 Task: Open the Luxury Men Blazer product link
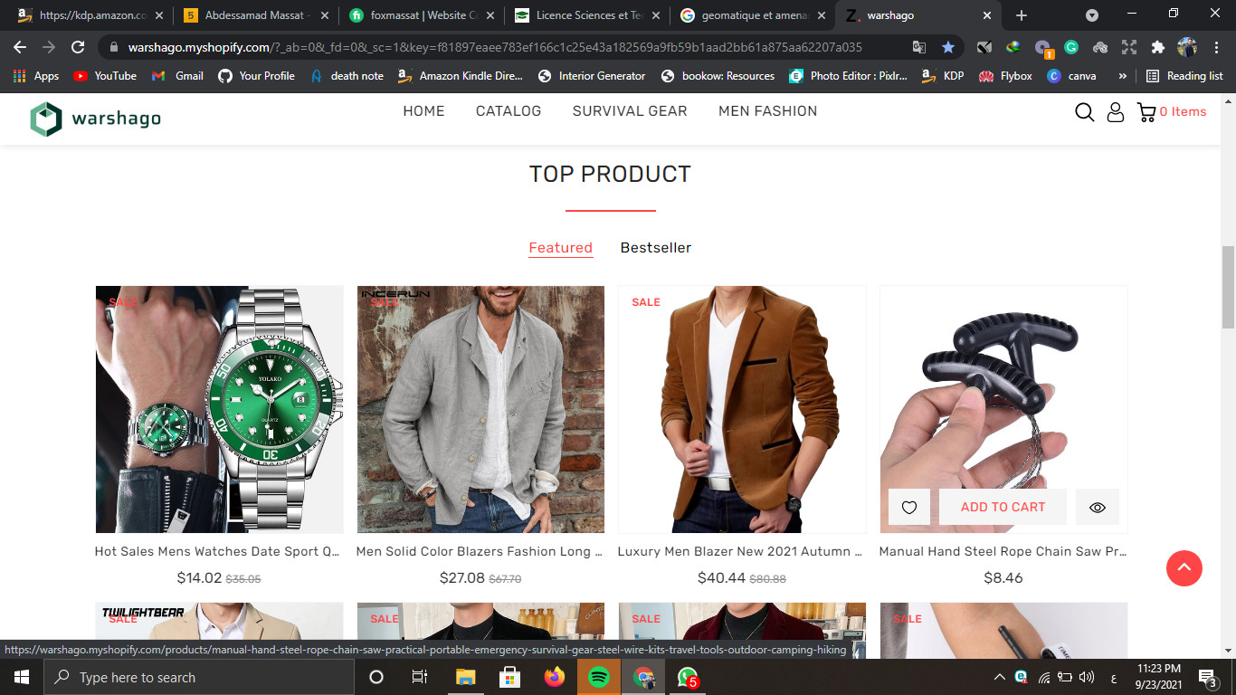click(x=740, y=551)
